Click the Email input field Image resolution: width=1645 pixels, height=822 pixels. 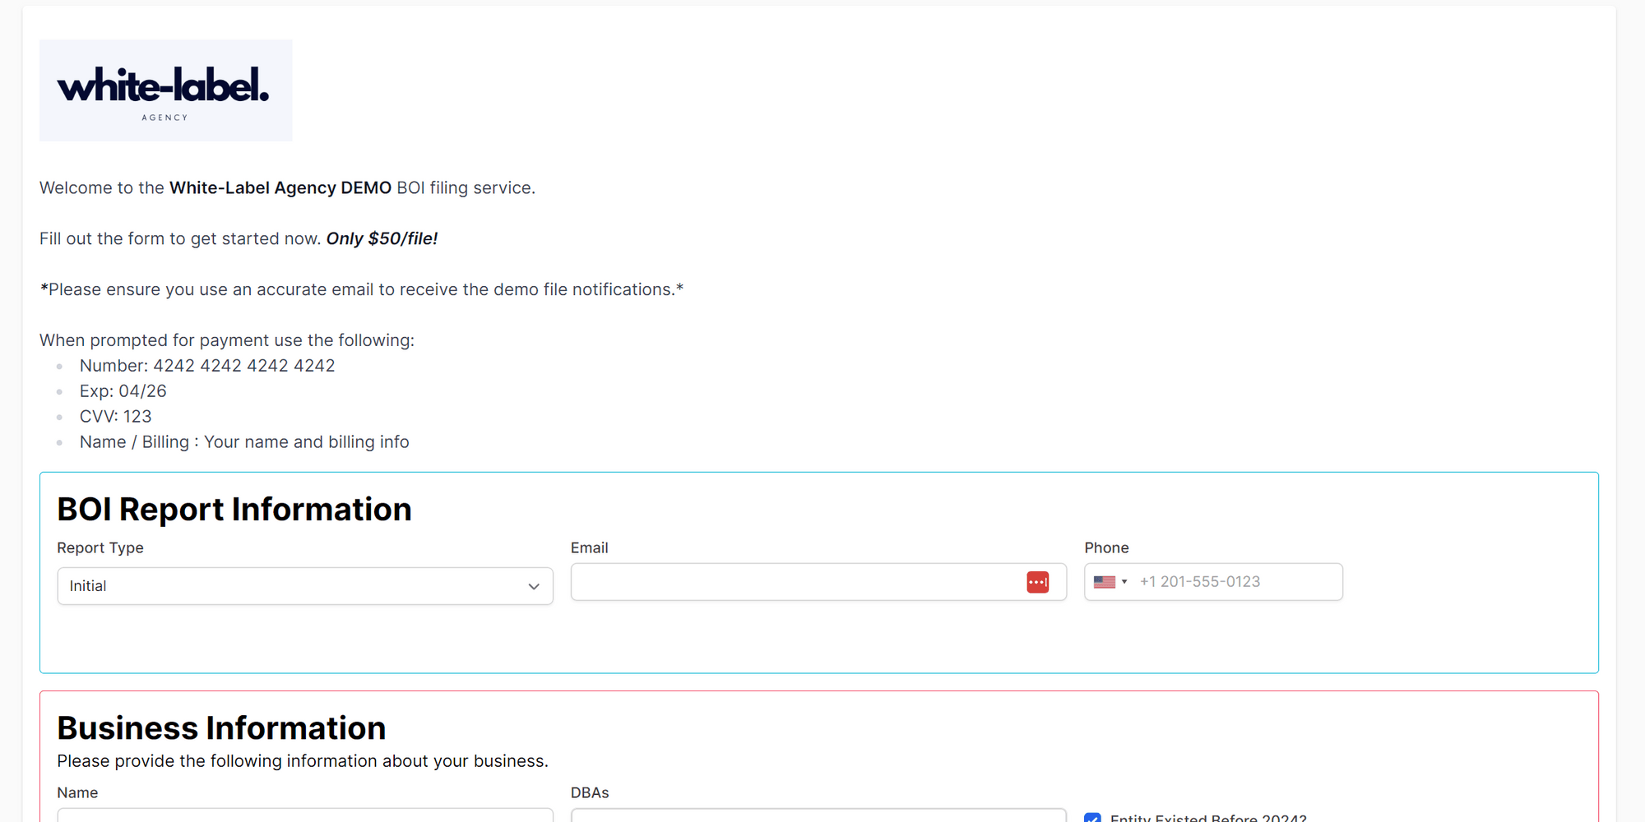coord(818,582)
